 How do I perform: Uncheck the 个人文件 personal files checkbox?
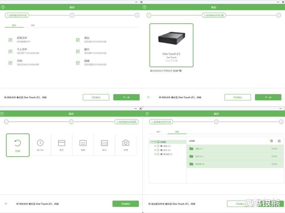(x=10, y=51)
